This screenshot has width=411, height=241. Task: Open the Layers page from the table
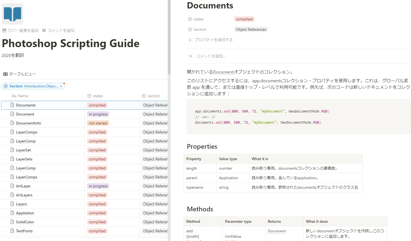coord(22,204)
